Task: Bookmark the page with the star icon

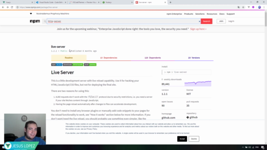Action: coord(243,7)
